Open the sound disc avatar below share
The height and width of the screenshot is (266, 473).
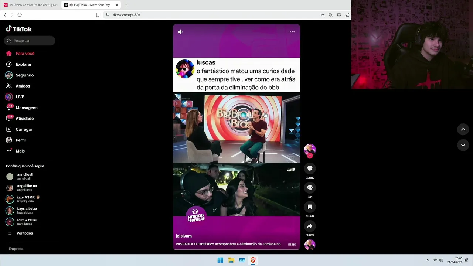point(310,245)
